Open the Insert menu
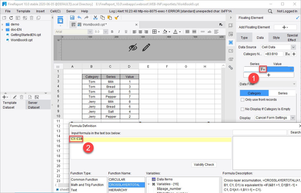 [x=40, y=11]
